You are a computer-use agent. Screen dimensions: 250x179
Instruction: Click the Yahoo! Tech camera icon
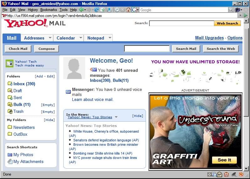(x=9, y=63)
